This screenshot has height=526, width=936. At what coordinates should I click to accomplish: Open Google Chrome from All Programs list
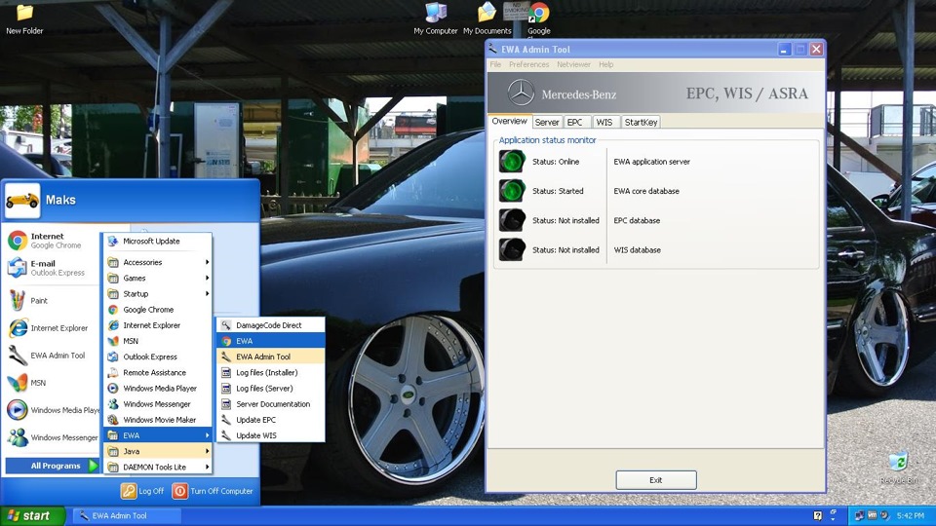coord(158,310)
